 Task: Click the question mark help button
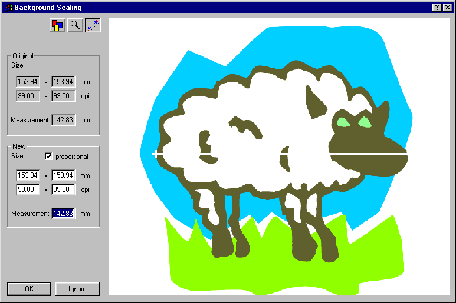[x=437, y=8]
